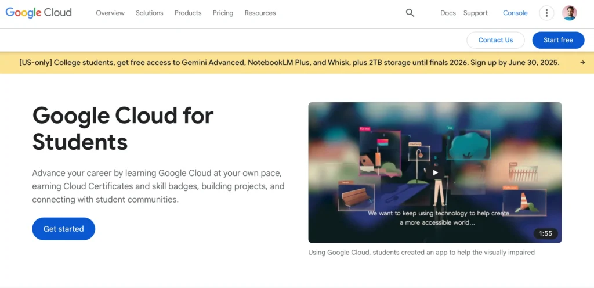Screen dimensions: 594x288
Task: Play the student video
Action: pyautogui.click(x=435, y=173)
